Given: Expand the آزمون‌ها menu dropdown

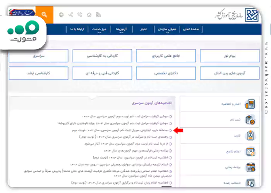Looking at the screenshot, I should [x=121, y=29].
